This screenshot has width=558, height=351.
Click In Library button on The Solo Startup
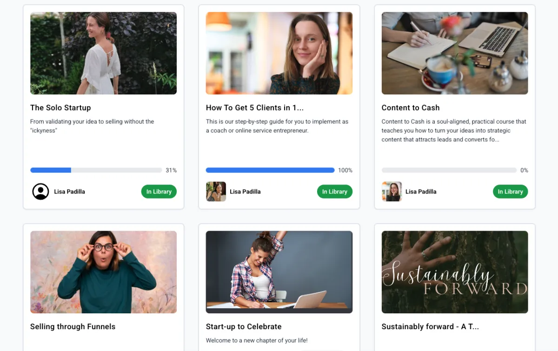tap(159, 192)
